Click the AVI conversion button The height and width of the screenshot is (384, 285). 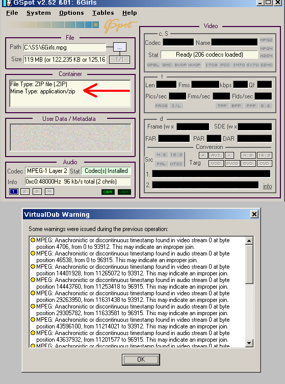click(x=216, y=155)
